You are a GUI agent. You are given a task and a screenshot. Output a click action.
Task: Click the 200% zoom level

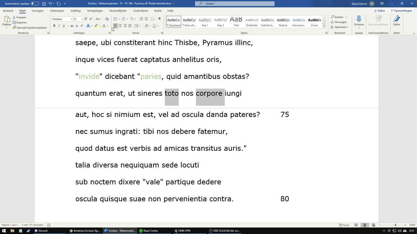(x=412, y=225)
